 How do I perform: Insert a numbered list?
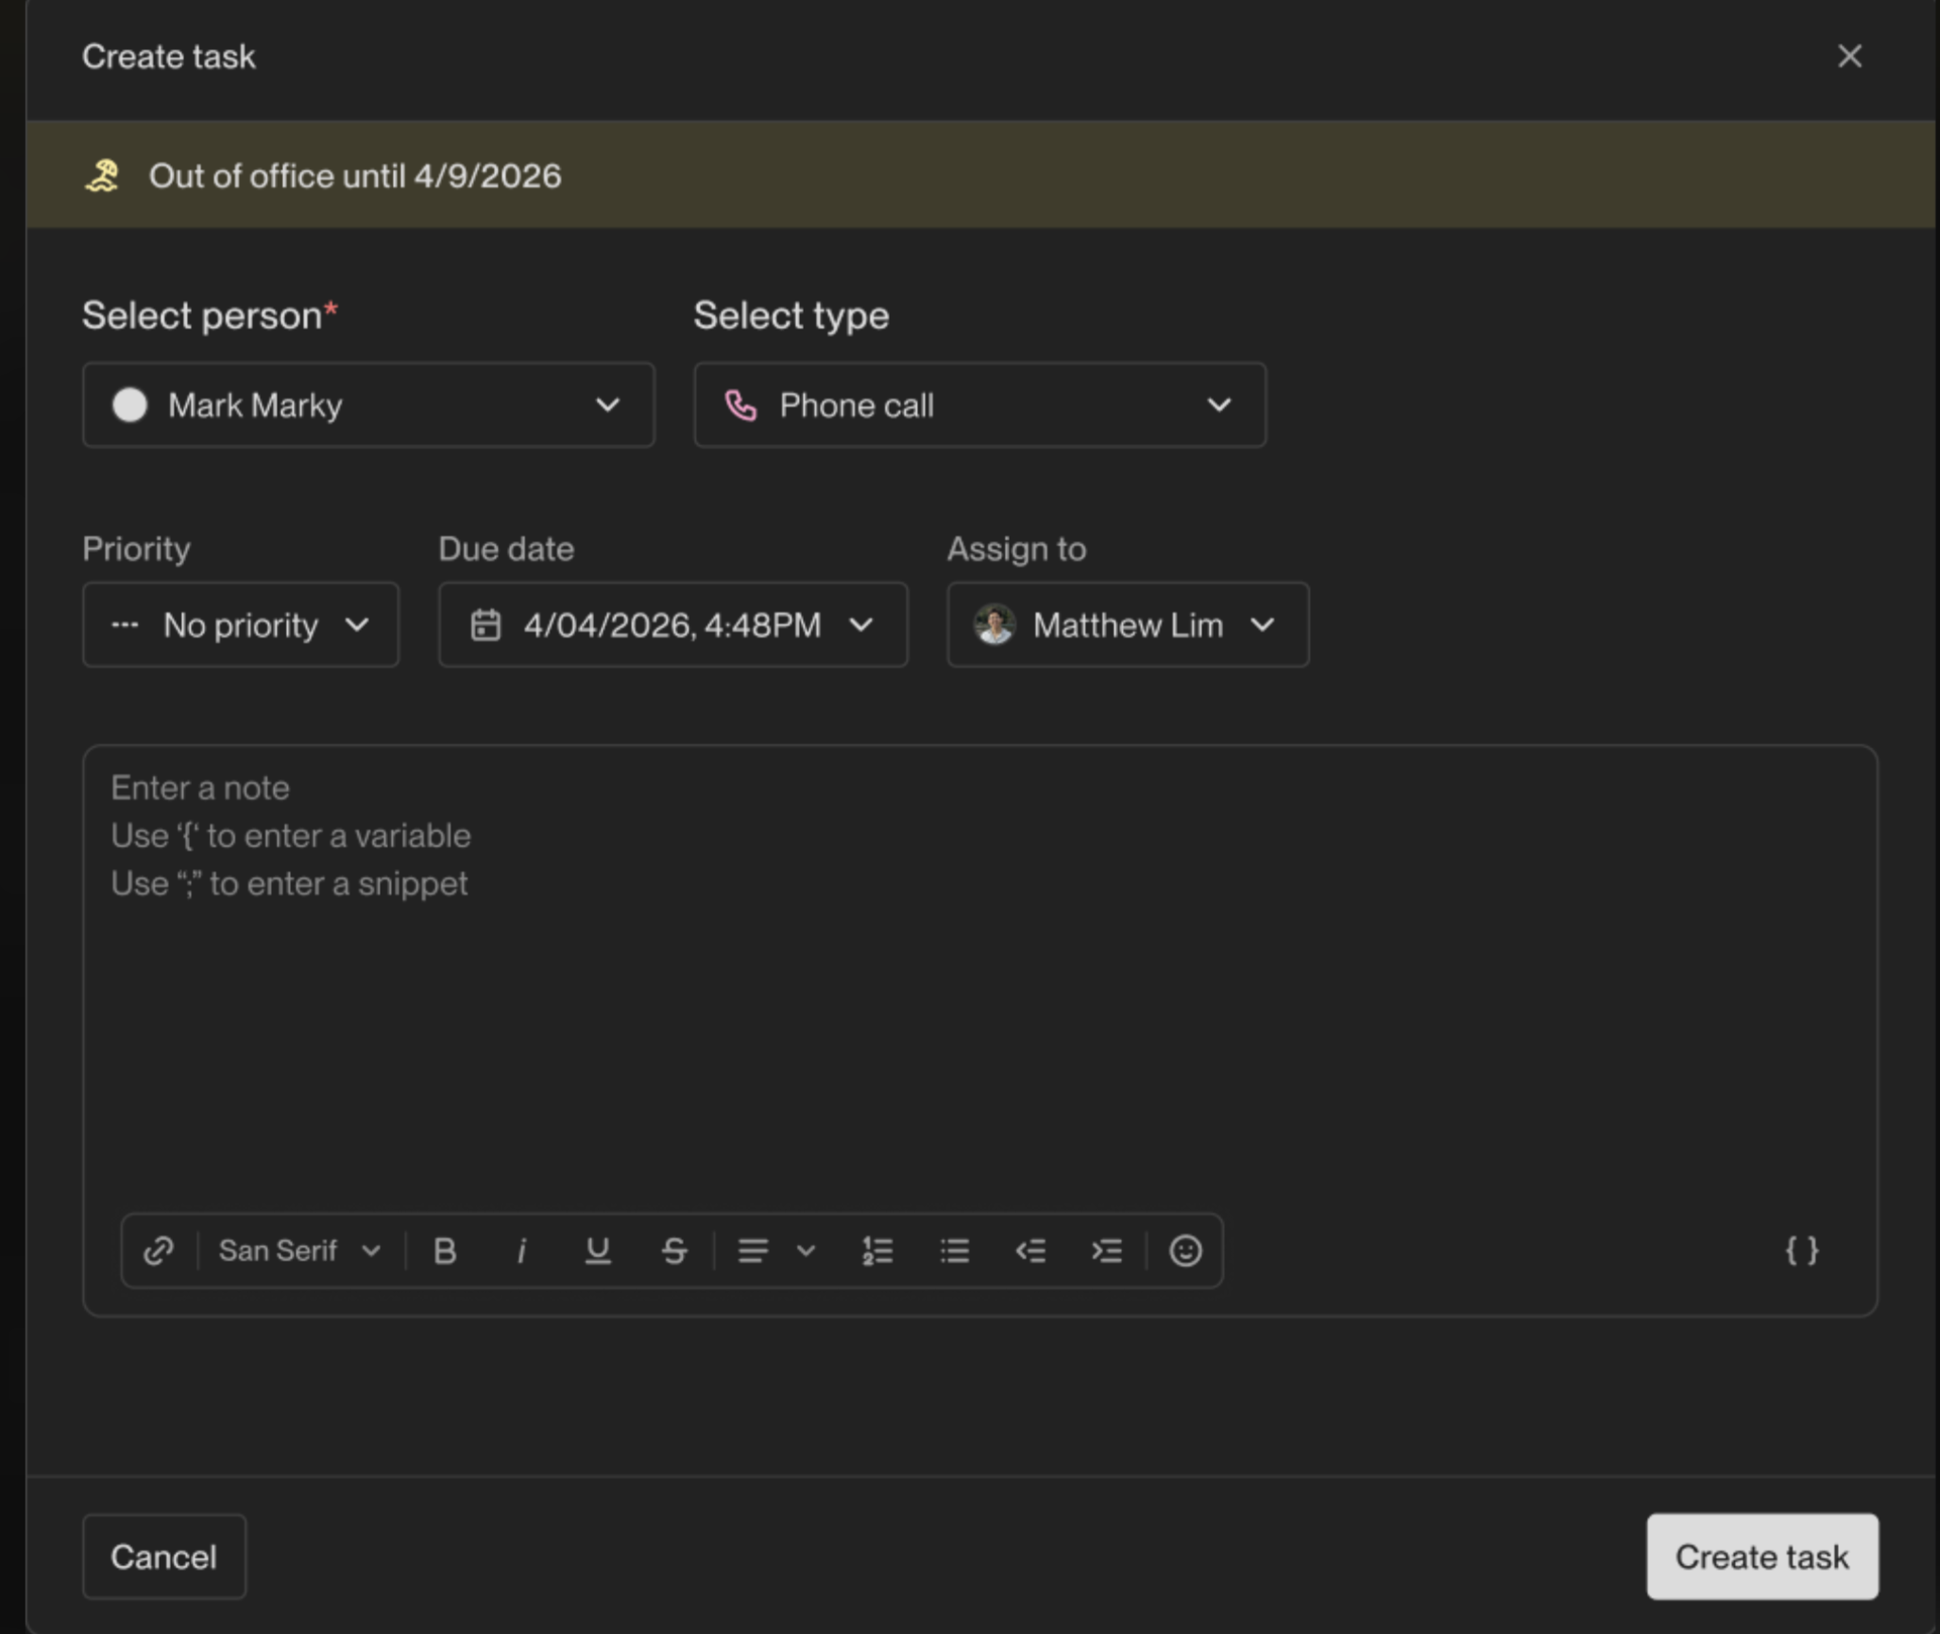877,1251
